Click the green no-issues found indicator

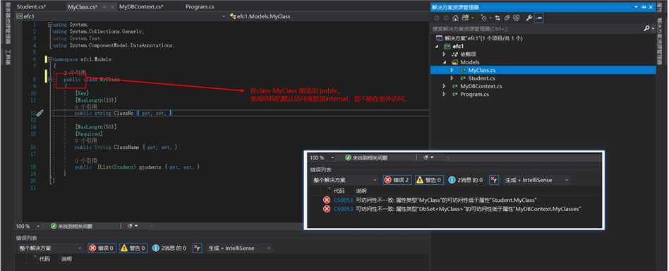pyautogui.click(x=71, y=227)
